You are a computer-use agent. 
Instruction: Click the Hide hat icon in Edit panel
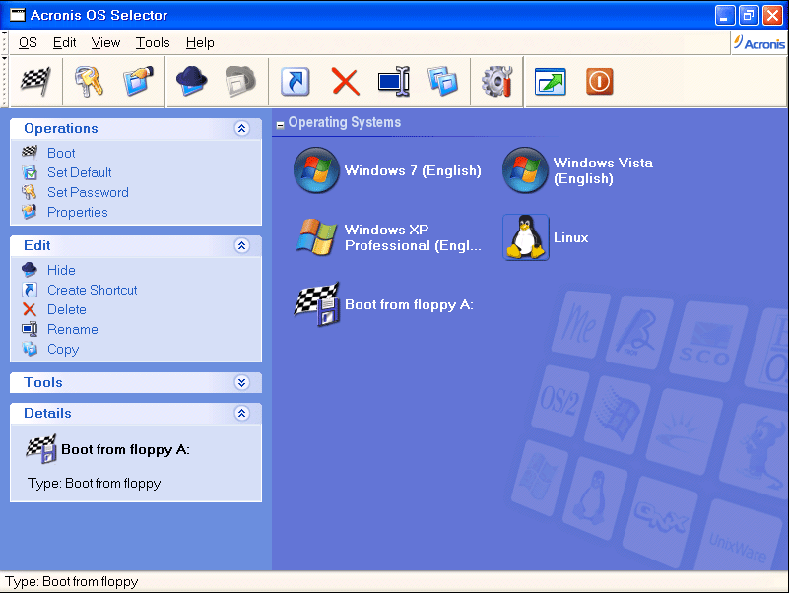click(30, 269)
